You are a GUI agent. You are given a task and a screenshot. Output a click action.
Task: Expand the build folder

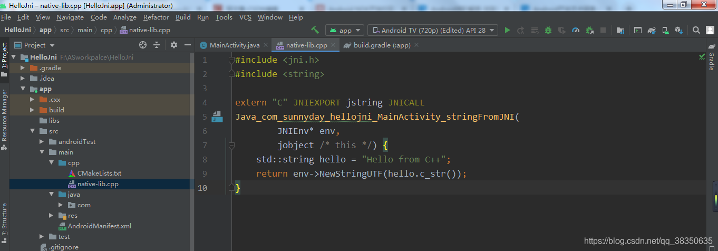point(32,110)
